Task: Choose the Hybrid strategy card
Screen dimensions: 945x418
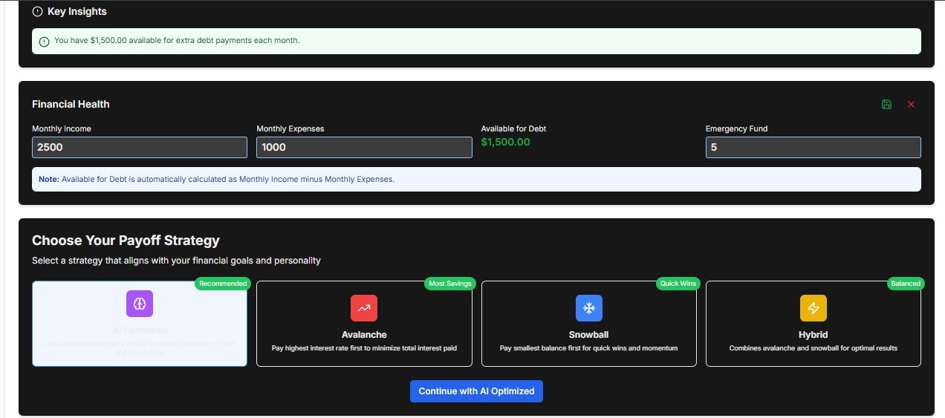Action: pyautogui.click(x=814, y=324)
